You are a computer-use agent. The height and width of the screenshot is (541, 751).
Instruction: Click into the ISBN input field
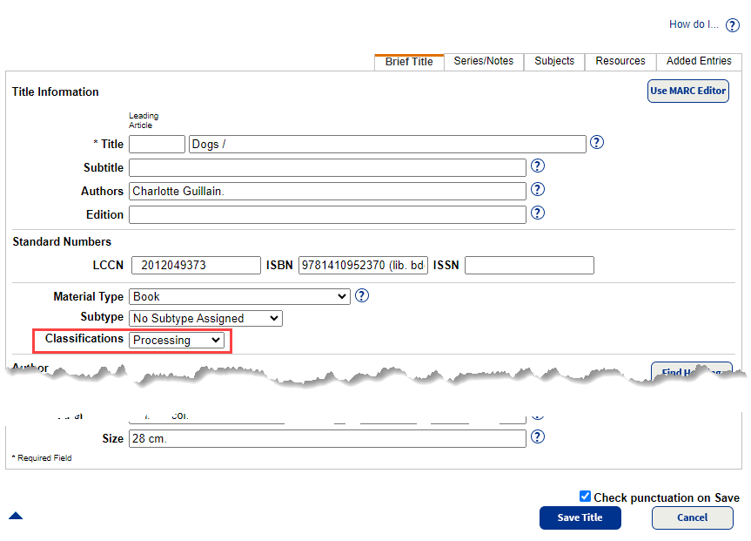(x=363, y=265)
